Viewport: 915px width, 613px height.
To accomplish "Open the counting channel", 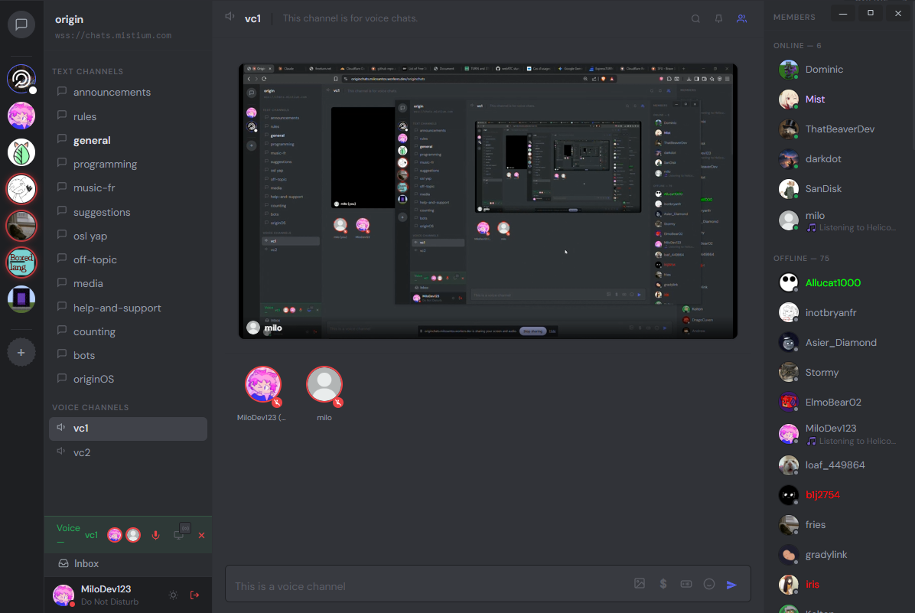I will pyautogui.click(x=128, y=331).
